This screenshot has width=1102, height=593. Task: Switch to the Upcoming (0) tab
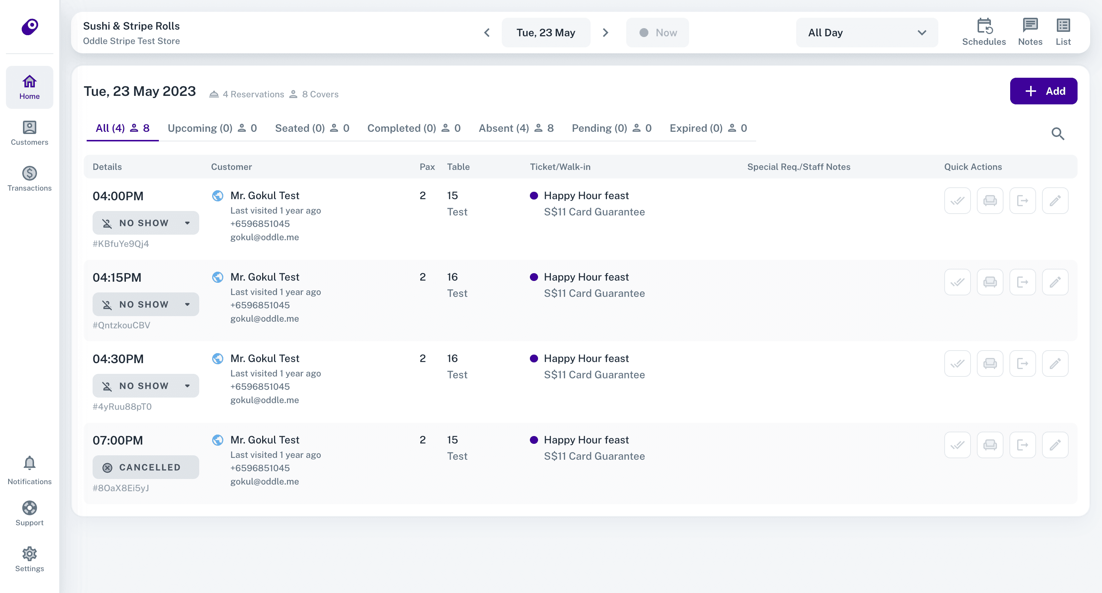[x=212, y=128]
